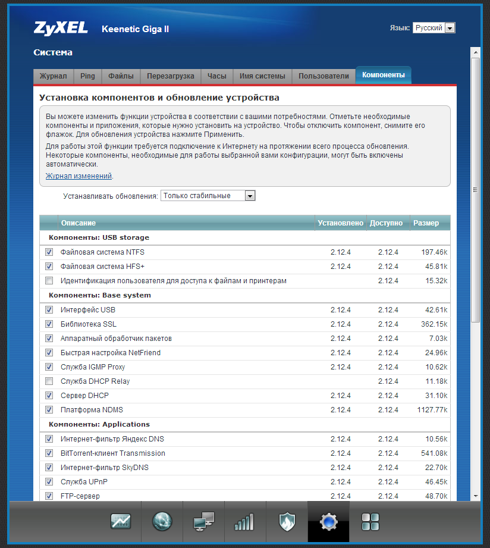Click the Размер column header

click(430, 223)
